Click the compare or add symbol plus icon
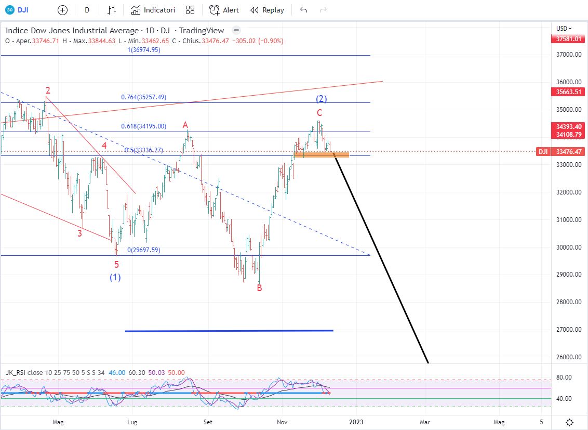 [63, 10]
